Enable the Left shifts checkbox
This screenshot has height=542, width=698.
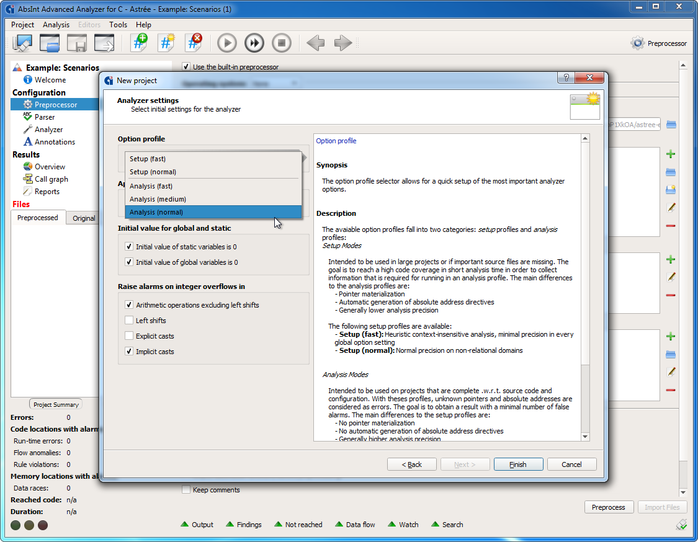(129, 321)
